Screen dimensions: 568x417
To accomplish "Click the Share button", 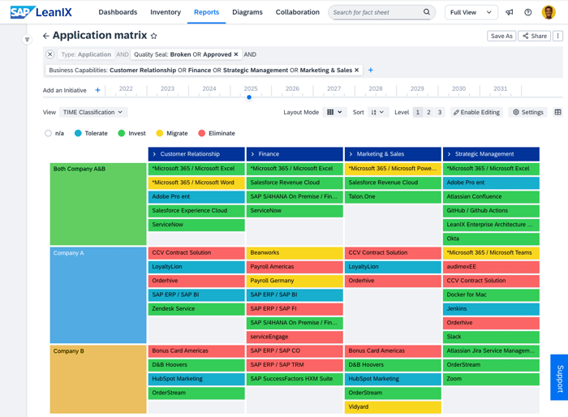I will [534, 36].
